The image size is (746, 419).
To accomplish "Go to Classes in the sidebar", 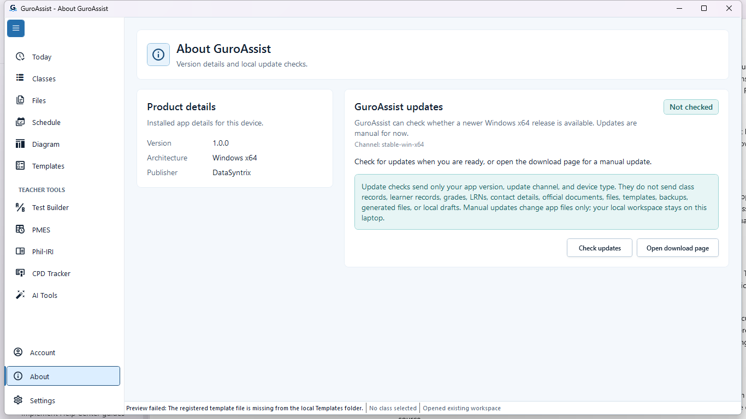I will click(63, 79).
